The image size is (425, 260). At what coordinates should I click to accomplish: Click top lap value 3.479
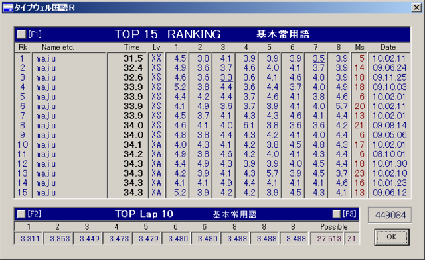(148, 239)
